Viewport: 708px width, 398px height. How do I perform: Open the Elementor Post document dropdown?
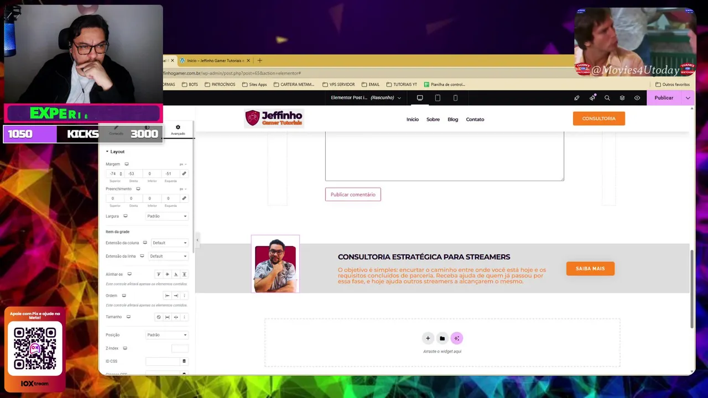[366, 98]
